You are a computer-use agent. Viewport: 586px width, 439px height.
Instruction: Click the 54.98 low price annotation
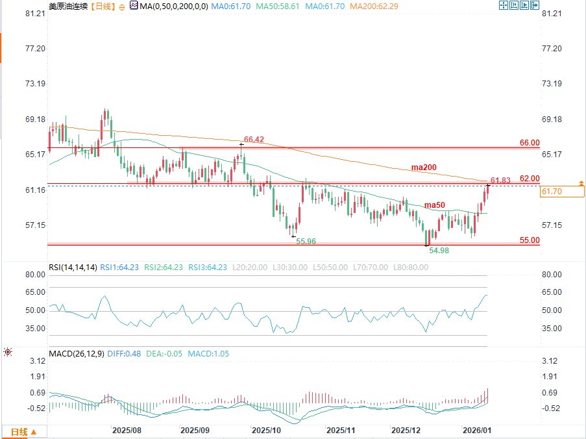point(439,251)
